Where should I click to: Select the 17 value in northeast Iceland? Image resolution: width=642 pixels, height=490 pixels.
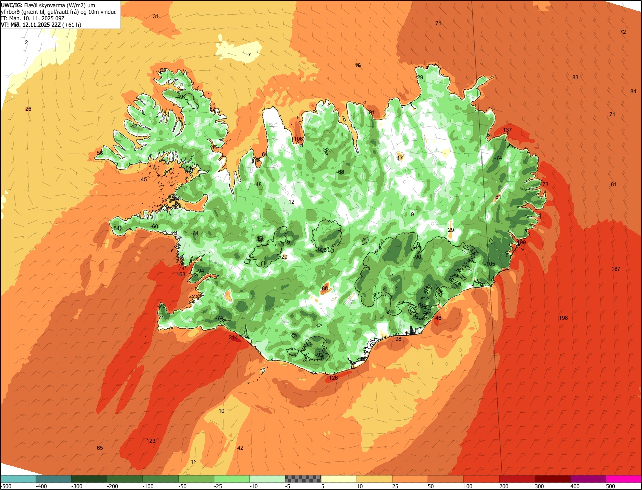coord(400,158)
